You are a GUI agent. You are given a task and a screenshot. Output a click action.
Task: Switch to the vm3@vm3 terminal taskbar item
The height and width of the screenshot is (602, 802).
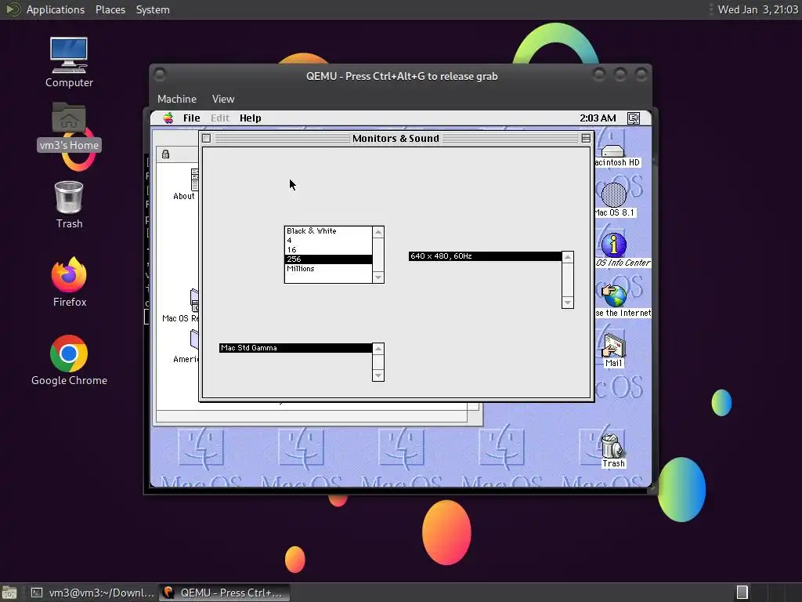pos(92,593)
